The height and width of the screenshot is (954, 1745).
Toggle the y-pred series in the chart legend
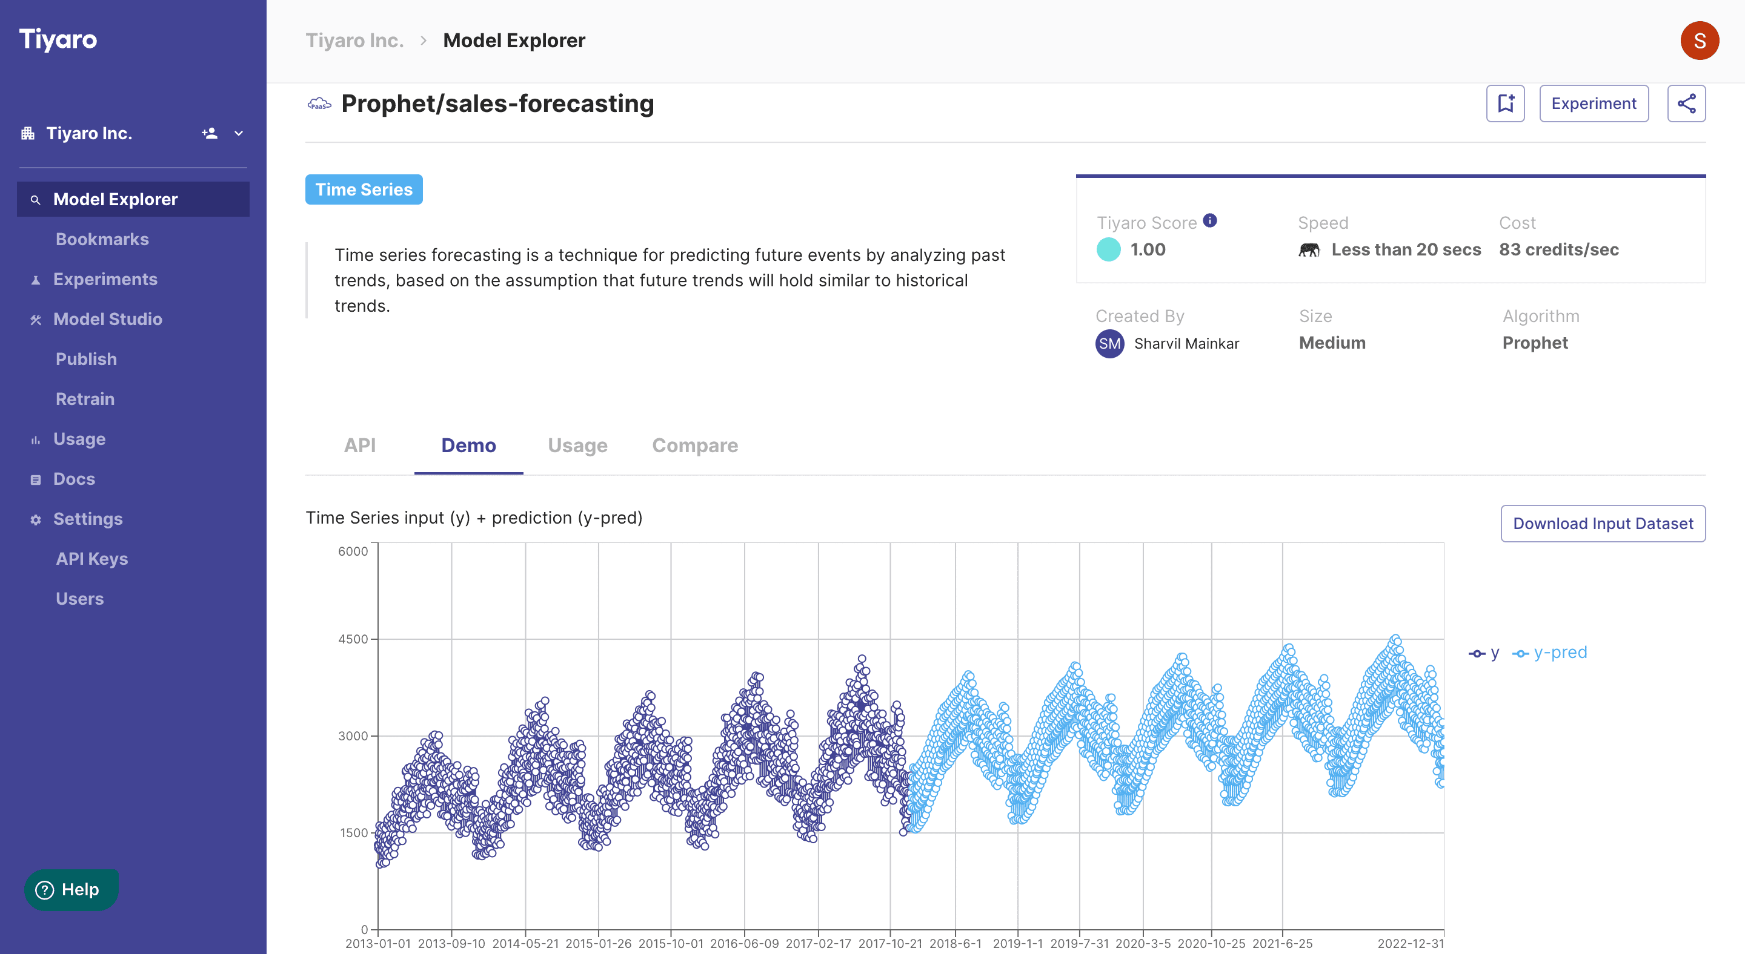pos(1549,653)
